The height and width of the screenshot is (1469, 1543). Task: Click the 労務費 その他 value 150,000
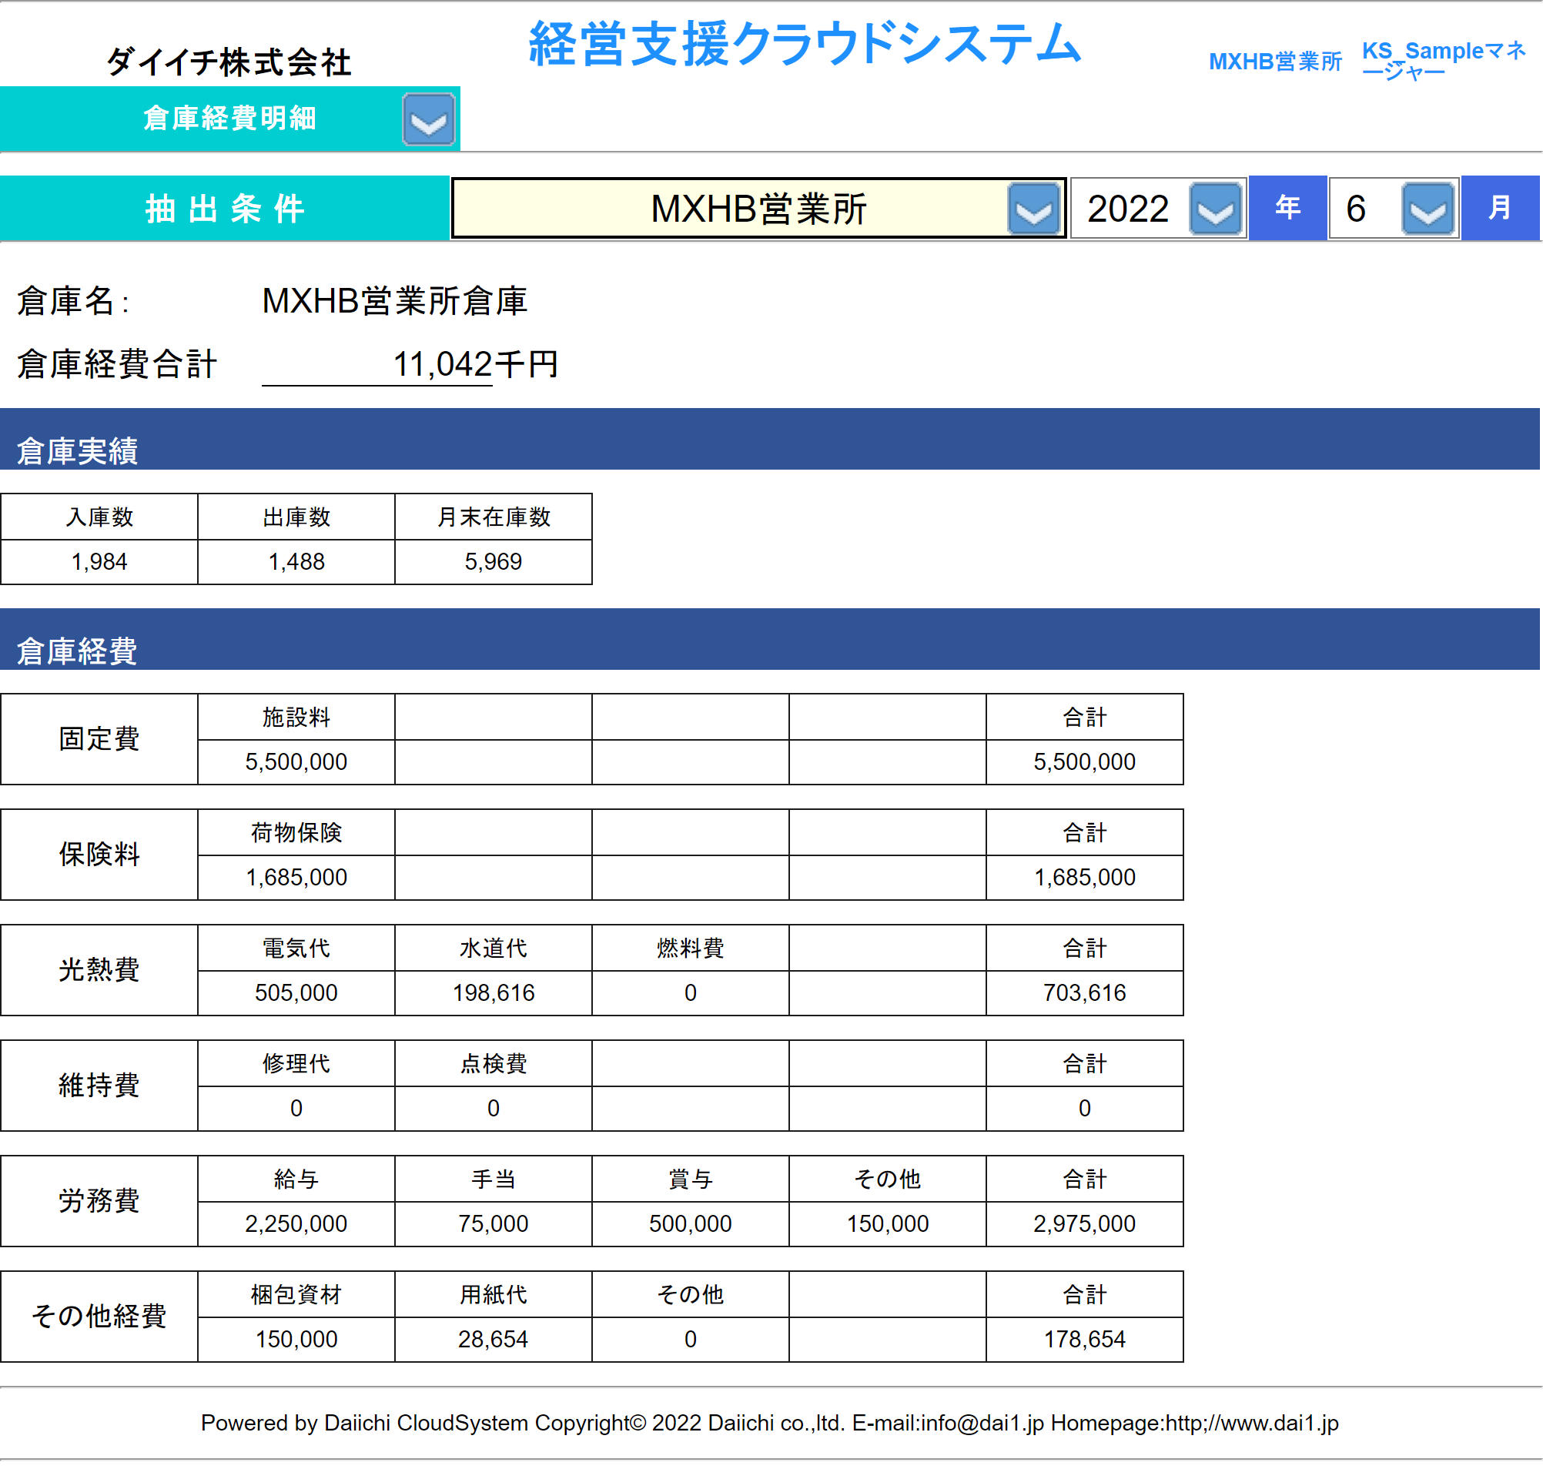point(888,1223)
